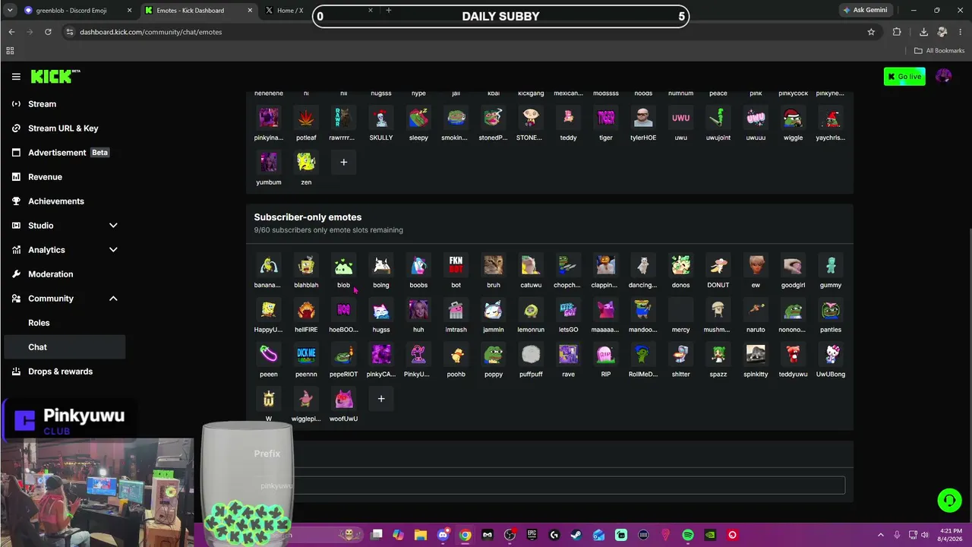The height and width of the screenshot is (547, 972).
Task: Click the emote prefix input field
Action: point(550,485)
